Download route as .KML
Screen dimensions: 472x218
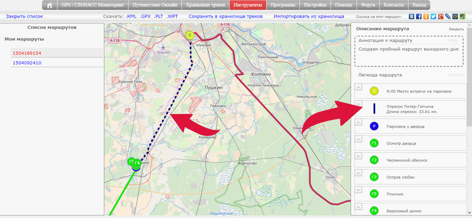click(x=131, y=16)
